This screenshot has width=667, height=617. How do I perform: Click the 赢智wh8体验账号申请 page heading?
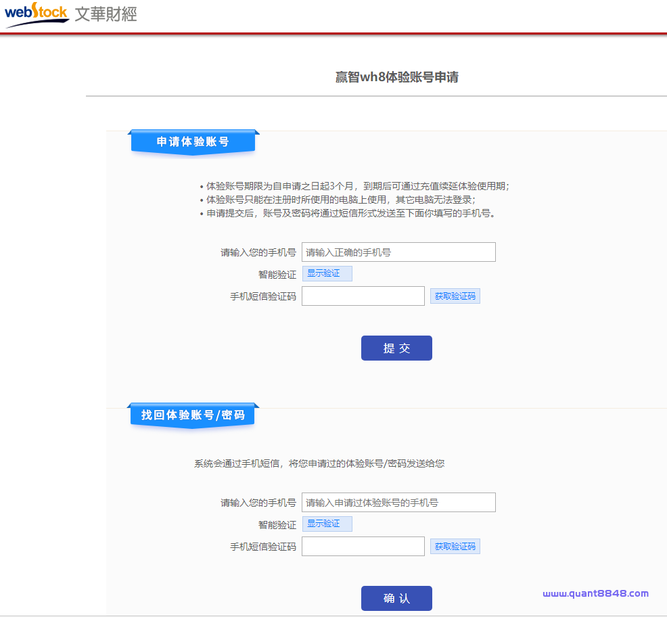click(397, 77)
